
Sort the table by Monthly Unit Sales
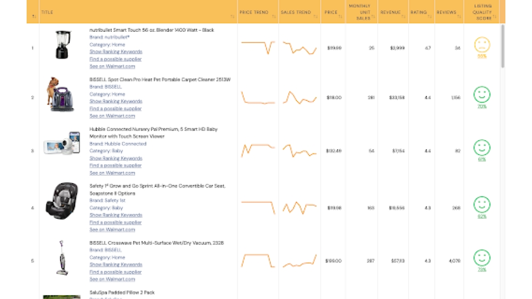[x=361, y=12]
